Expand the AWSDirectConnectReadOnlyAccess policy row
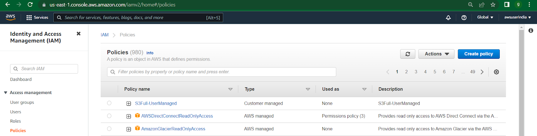 coord(129,116)
